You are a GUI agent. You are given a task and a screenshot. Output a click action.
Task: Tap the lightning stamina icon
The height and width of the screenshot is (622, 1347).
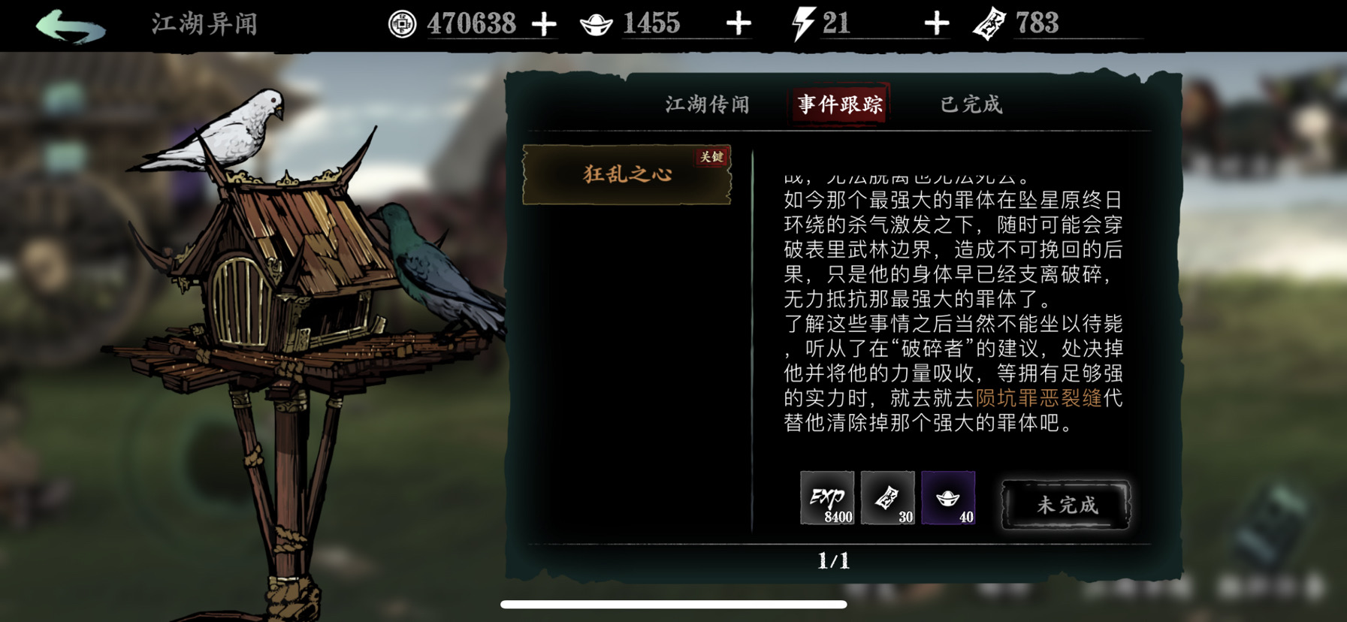click(x=802, y=24)
